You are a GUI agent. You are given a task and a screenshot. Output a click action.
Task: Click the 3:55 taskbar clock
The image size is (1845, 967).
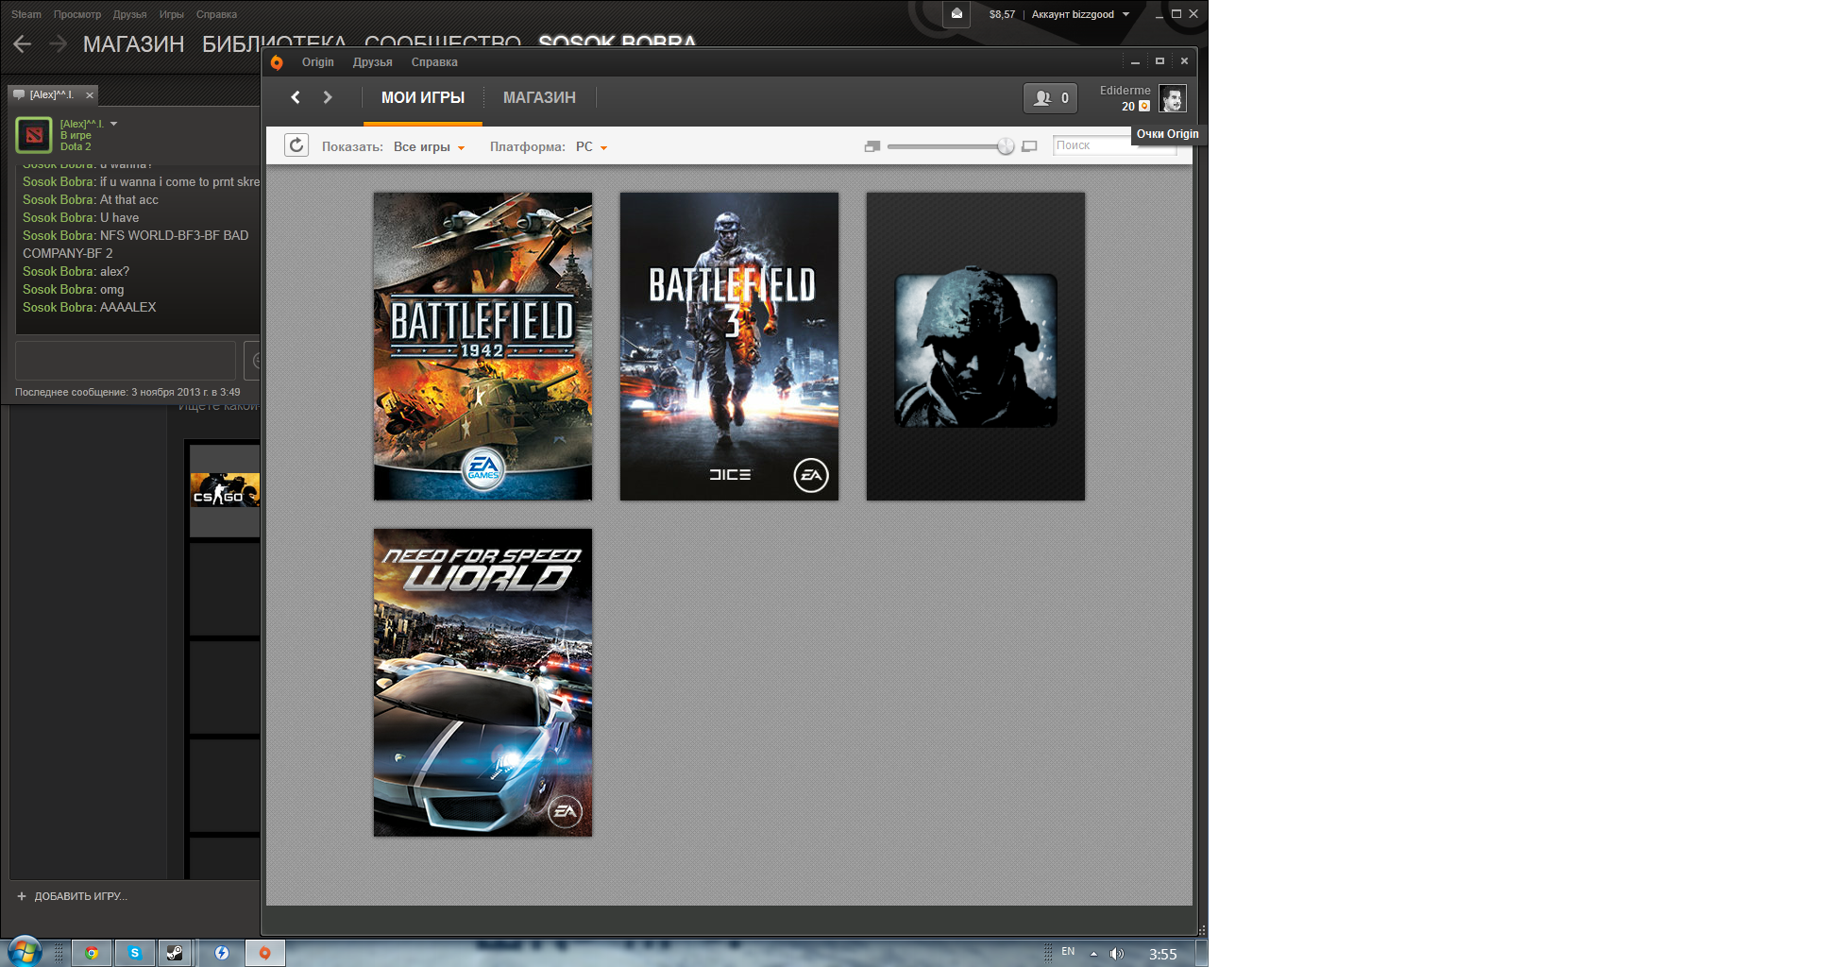pos(1162,954)
